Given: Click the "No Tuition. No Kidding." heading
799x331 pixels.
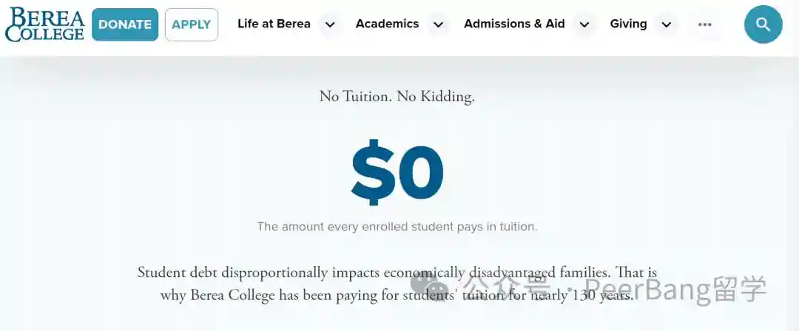Looking at the screenshot, I should coord(397,96).
